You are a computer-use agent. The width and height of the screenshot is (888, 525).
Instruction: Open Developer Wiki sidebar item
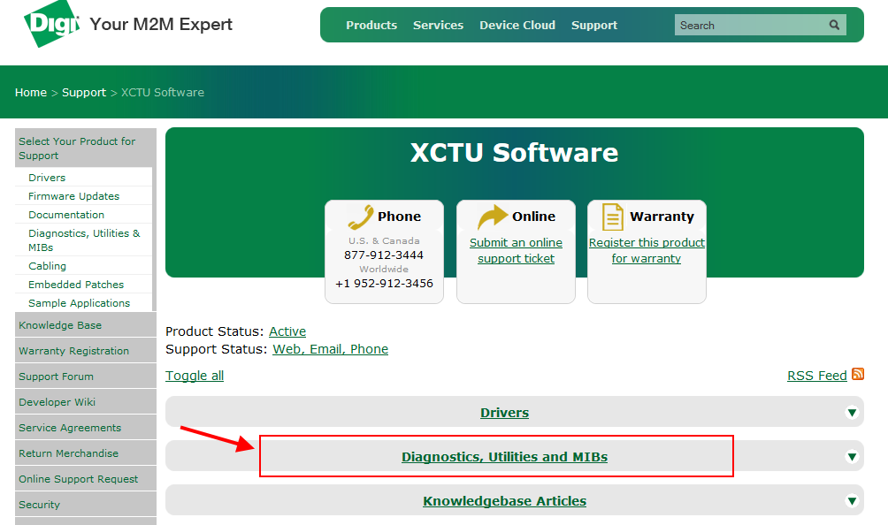tap(86, 402)
